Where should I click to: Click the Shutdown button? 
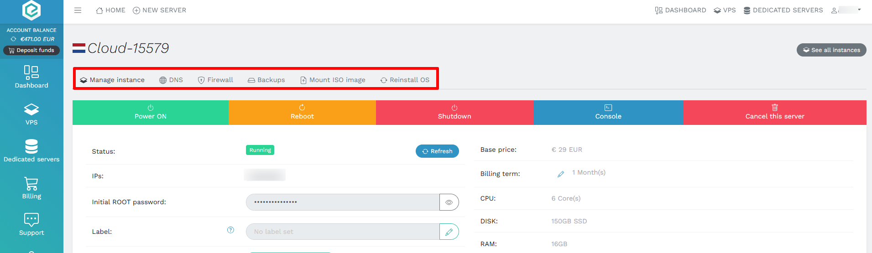tap(454, 113)
